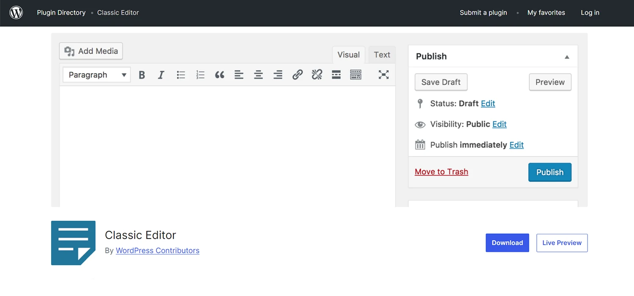Screen dimensions: 634x296
Task: Edit the post Visibility
Action: point(499,124)
